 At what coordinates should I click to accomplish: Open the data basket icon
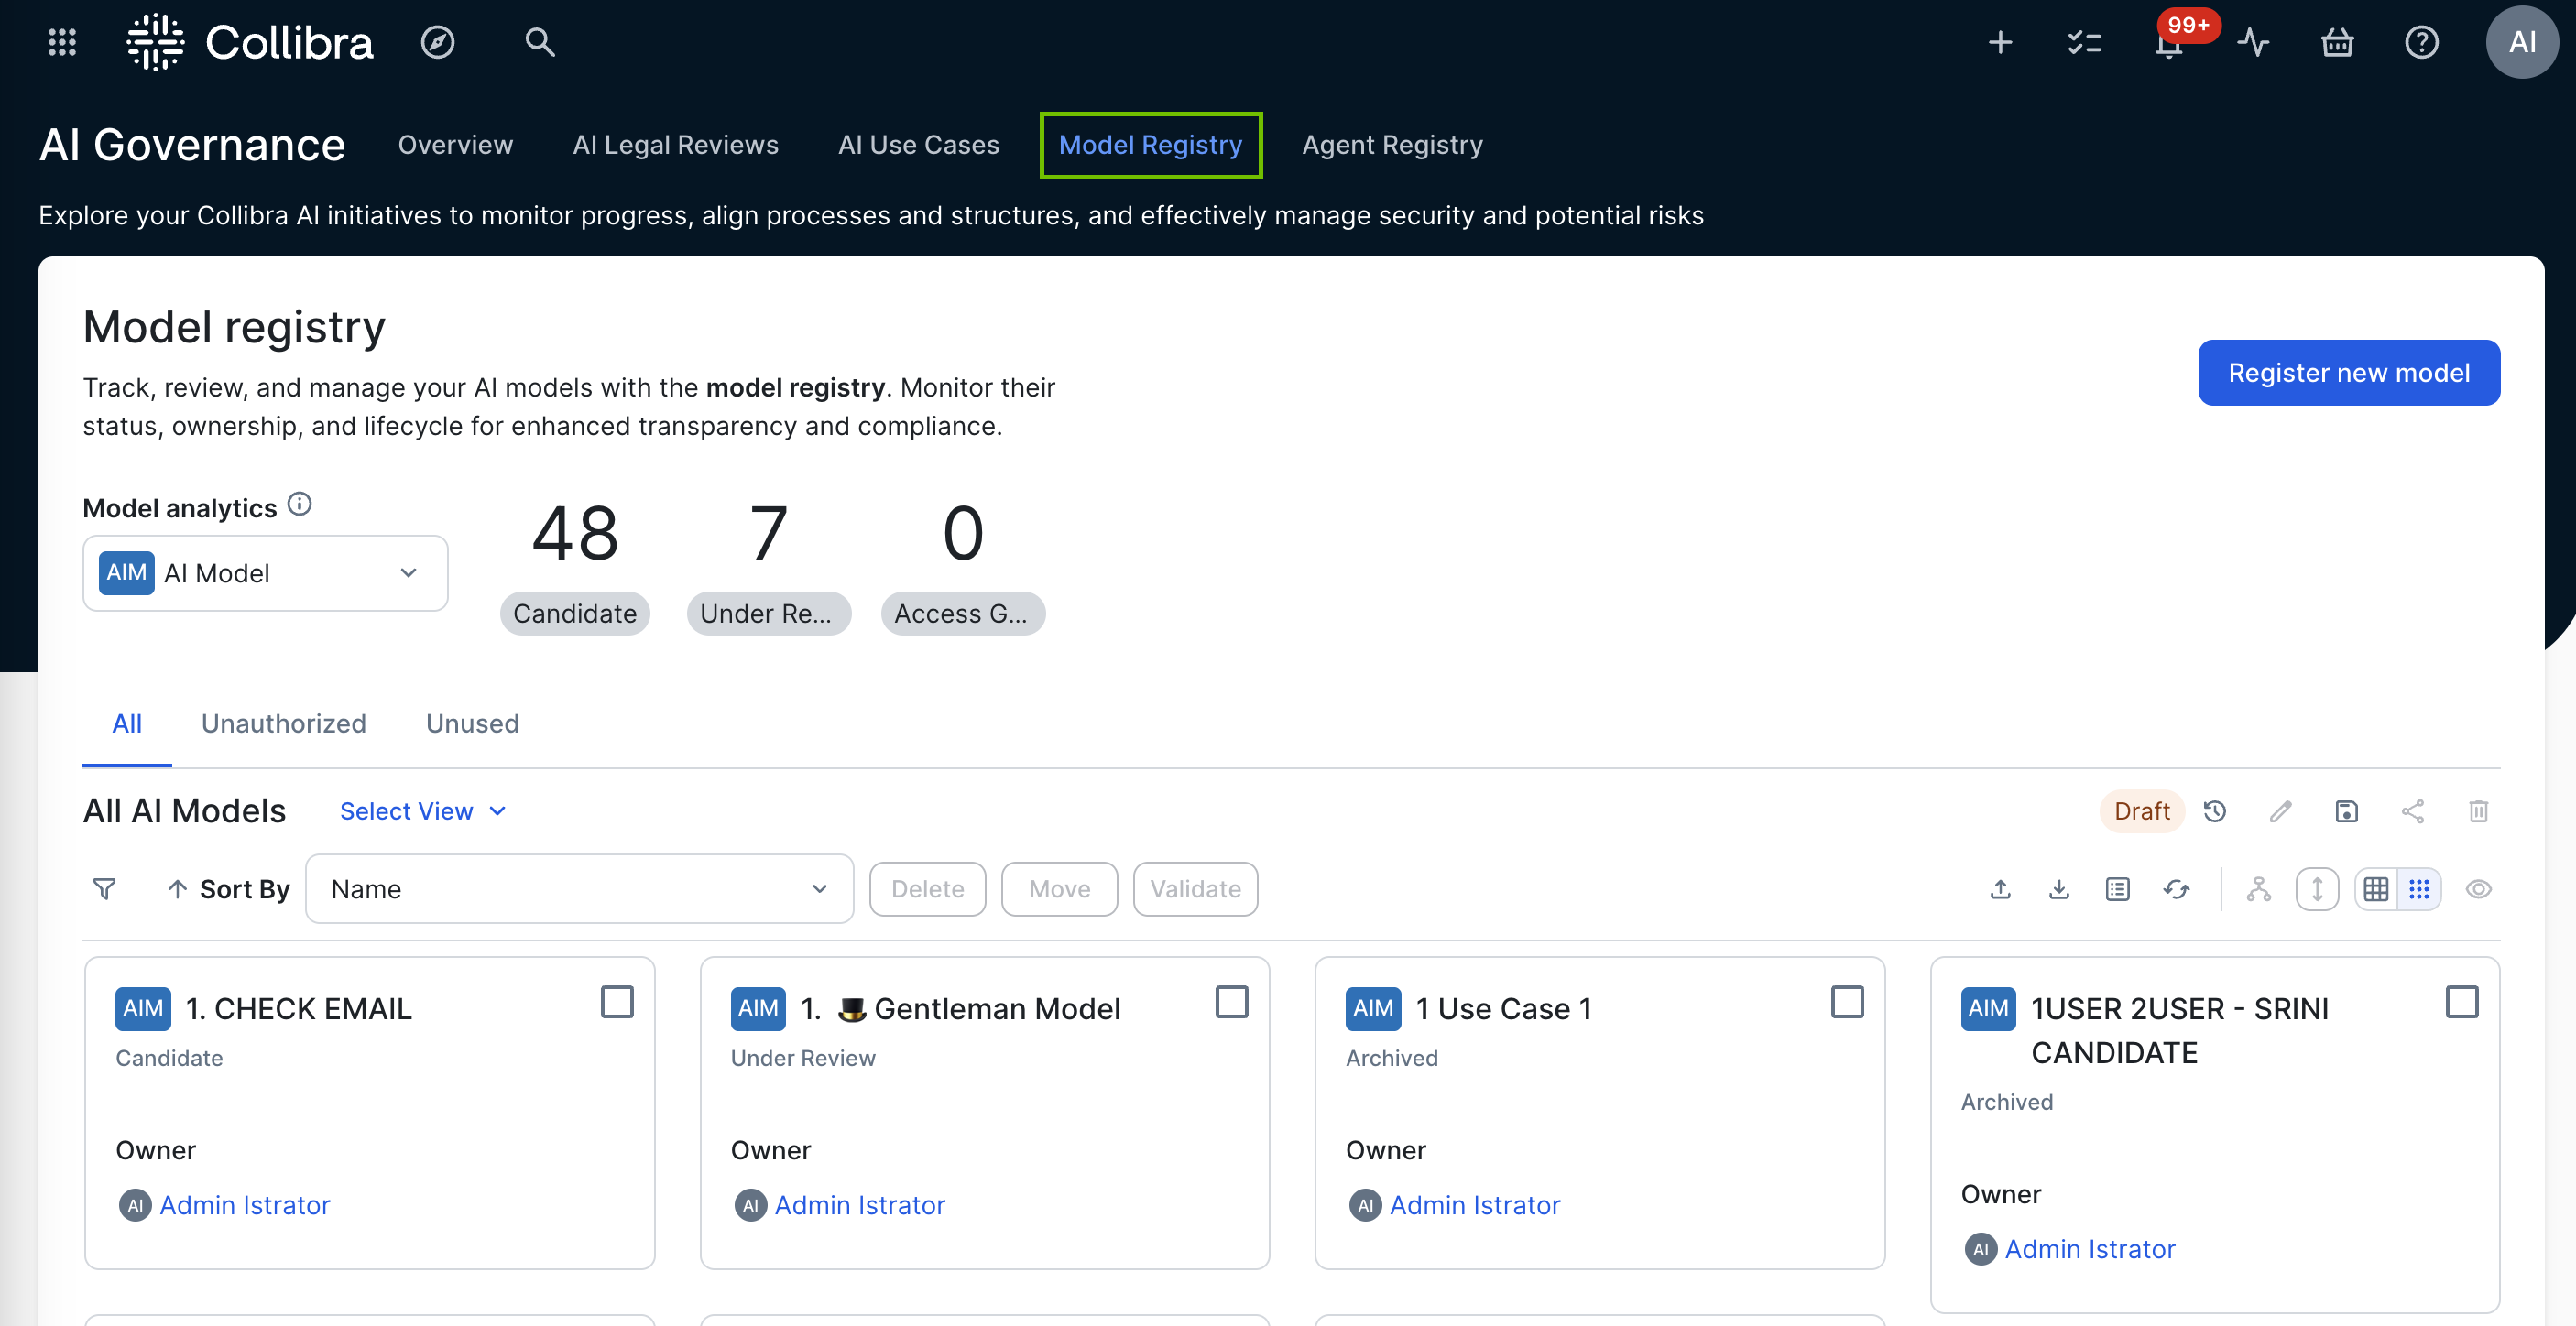[x=2337, y=42]
